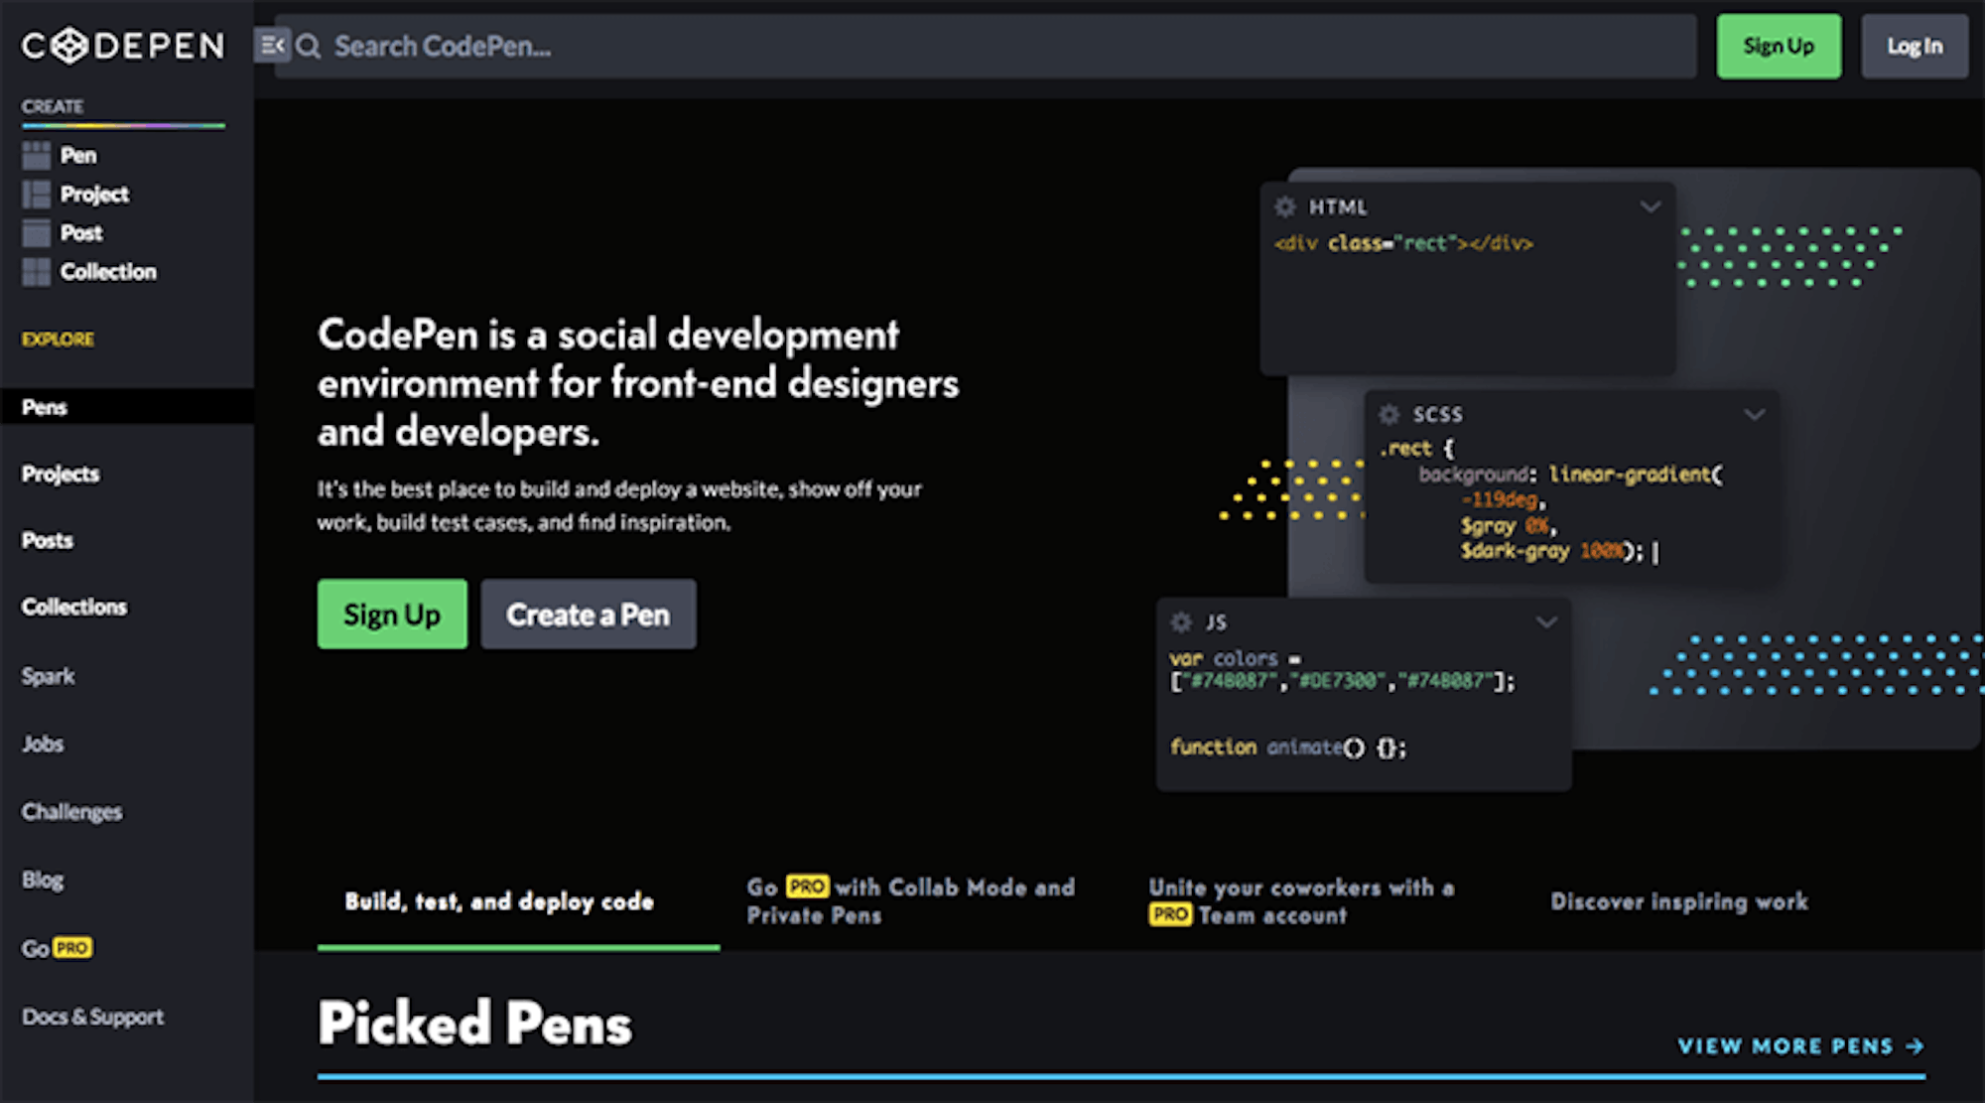This screenshot has height=1103, width=1985.
Task: Open Projects in the sidebar
Action: pos(61,474)
